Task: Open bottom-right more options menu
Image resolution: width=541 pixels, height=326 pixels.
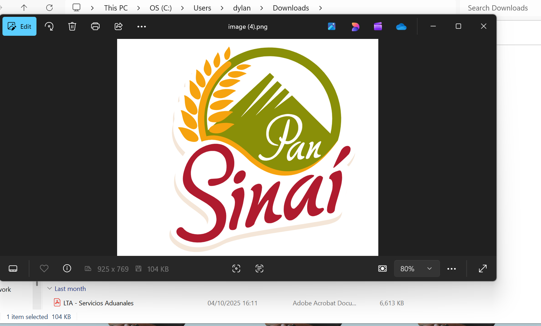Action: click(452, 269)
